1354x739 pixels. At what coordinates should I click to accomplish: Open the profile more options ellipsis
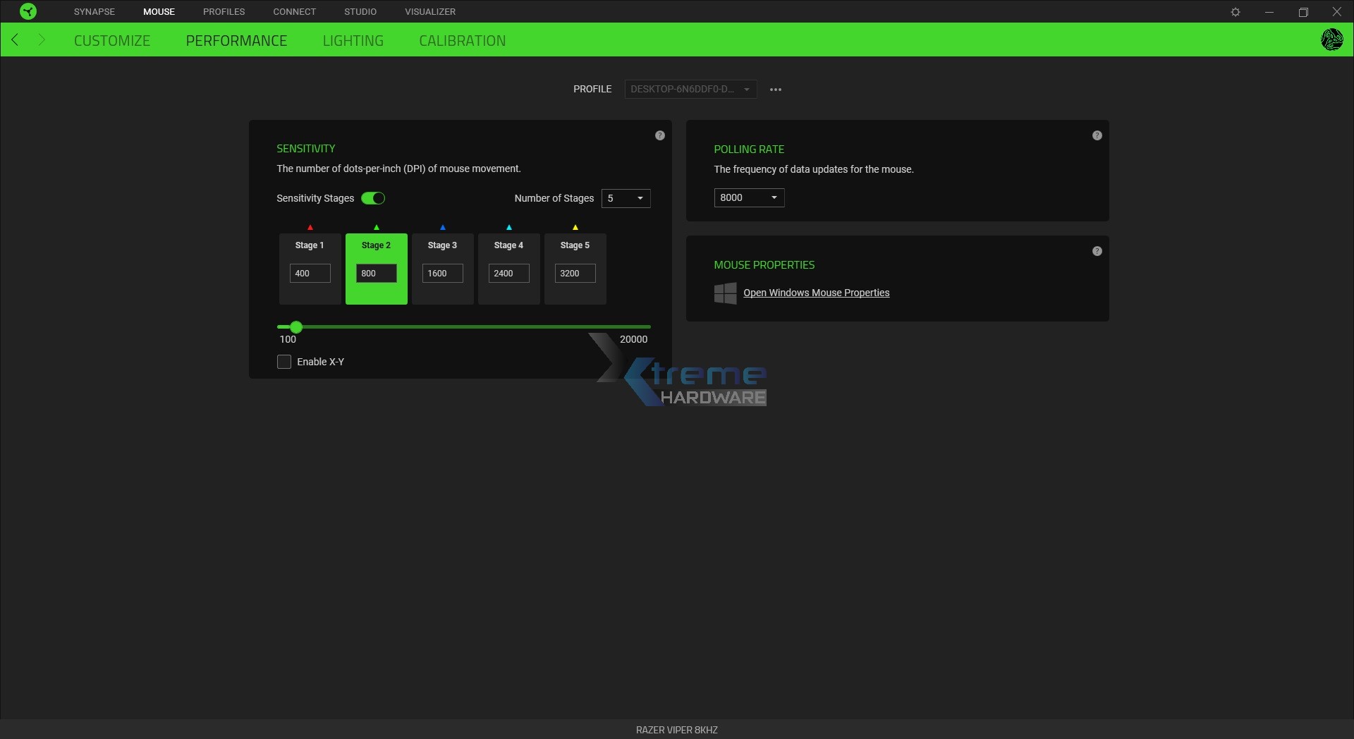pos(776,89)
